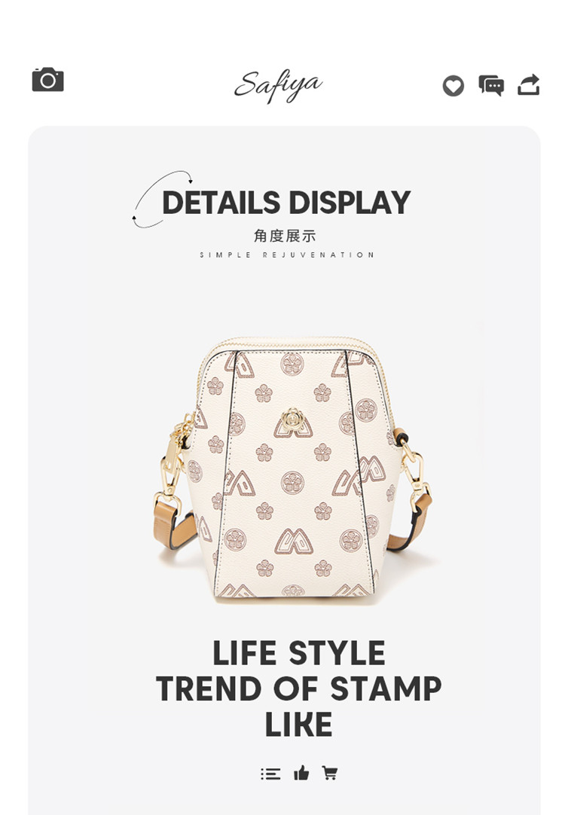Click the camera icon
565x815 pixels.
point(47,80)
